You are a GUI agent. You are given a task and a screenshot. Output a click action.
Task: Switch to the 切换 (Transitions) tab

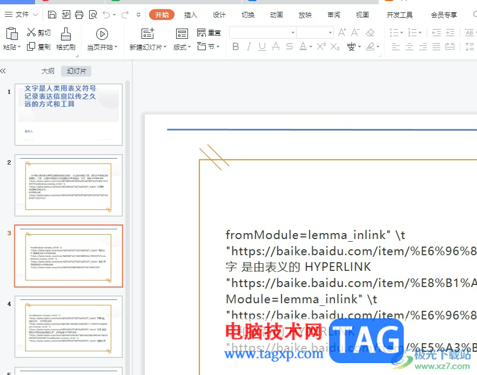click(248, 15)
